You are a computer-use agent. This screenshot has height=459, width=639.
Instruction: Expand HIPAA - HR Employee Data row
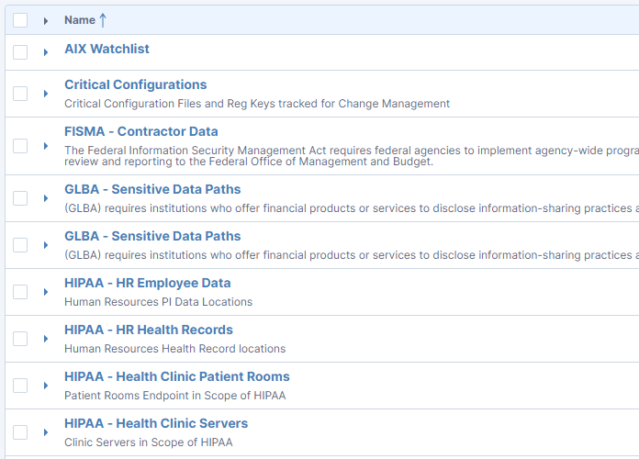(46, 292)
